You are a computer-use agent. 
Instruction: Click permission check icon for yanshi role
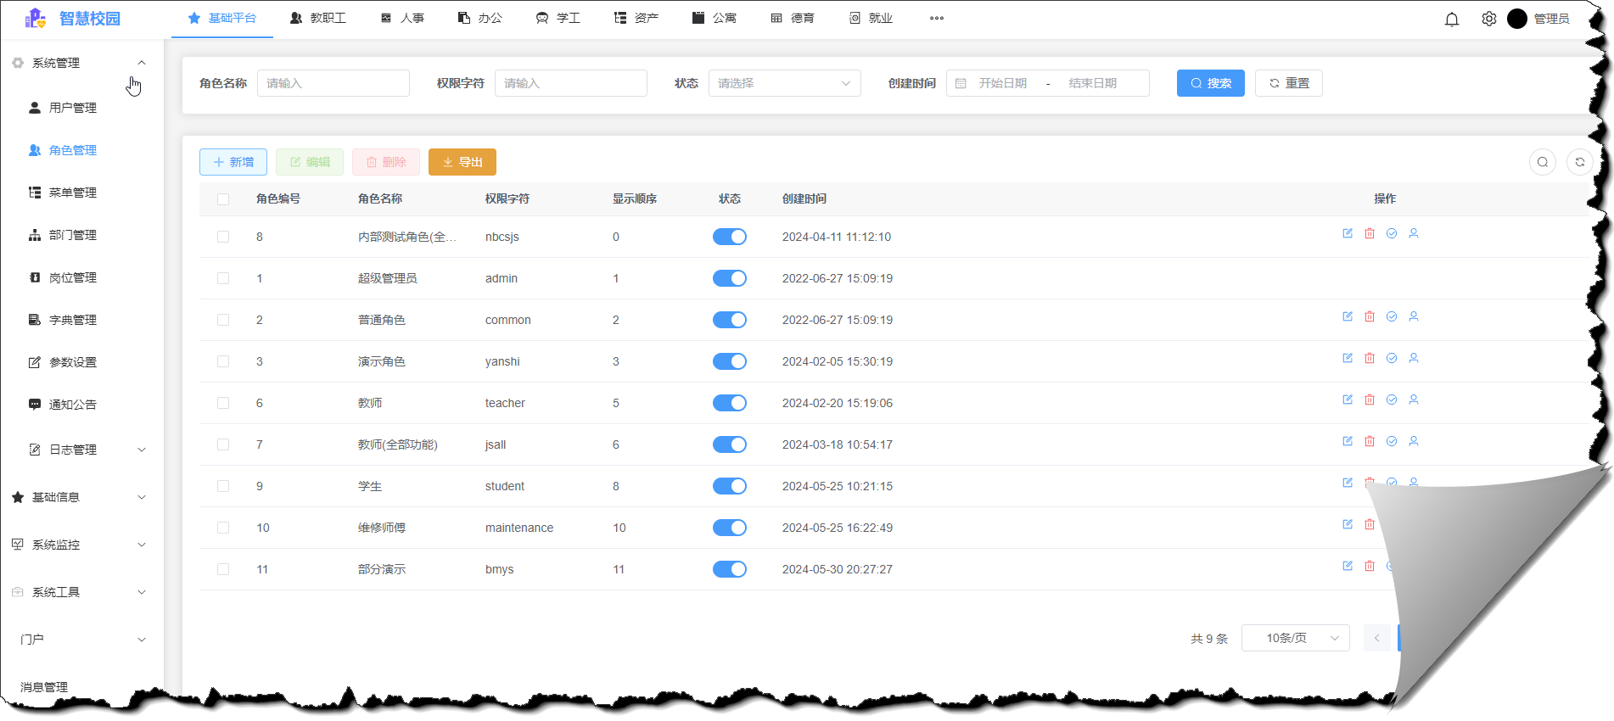(1392, 358)
